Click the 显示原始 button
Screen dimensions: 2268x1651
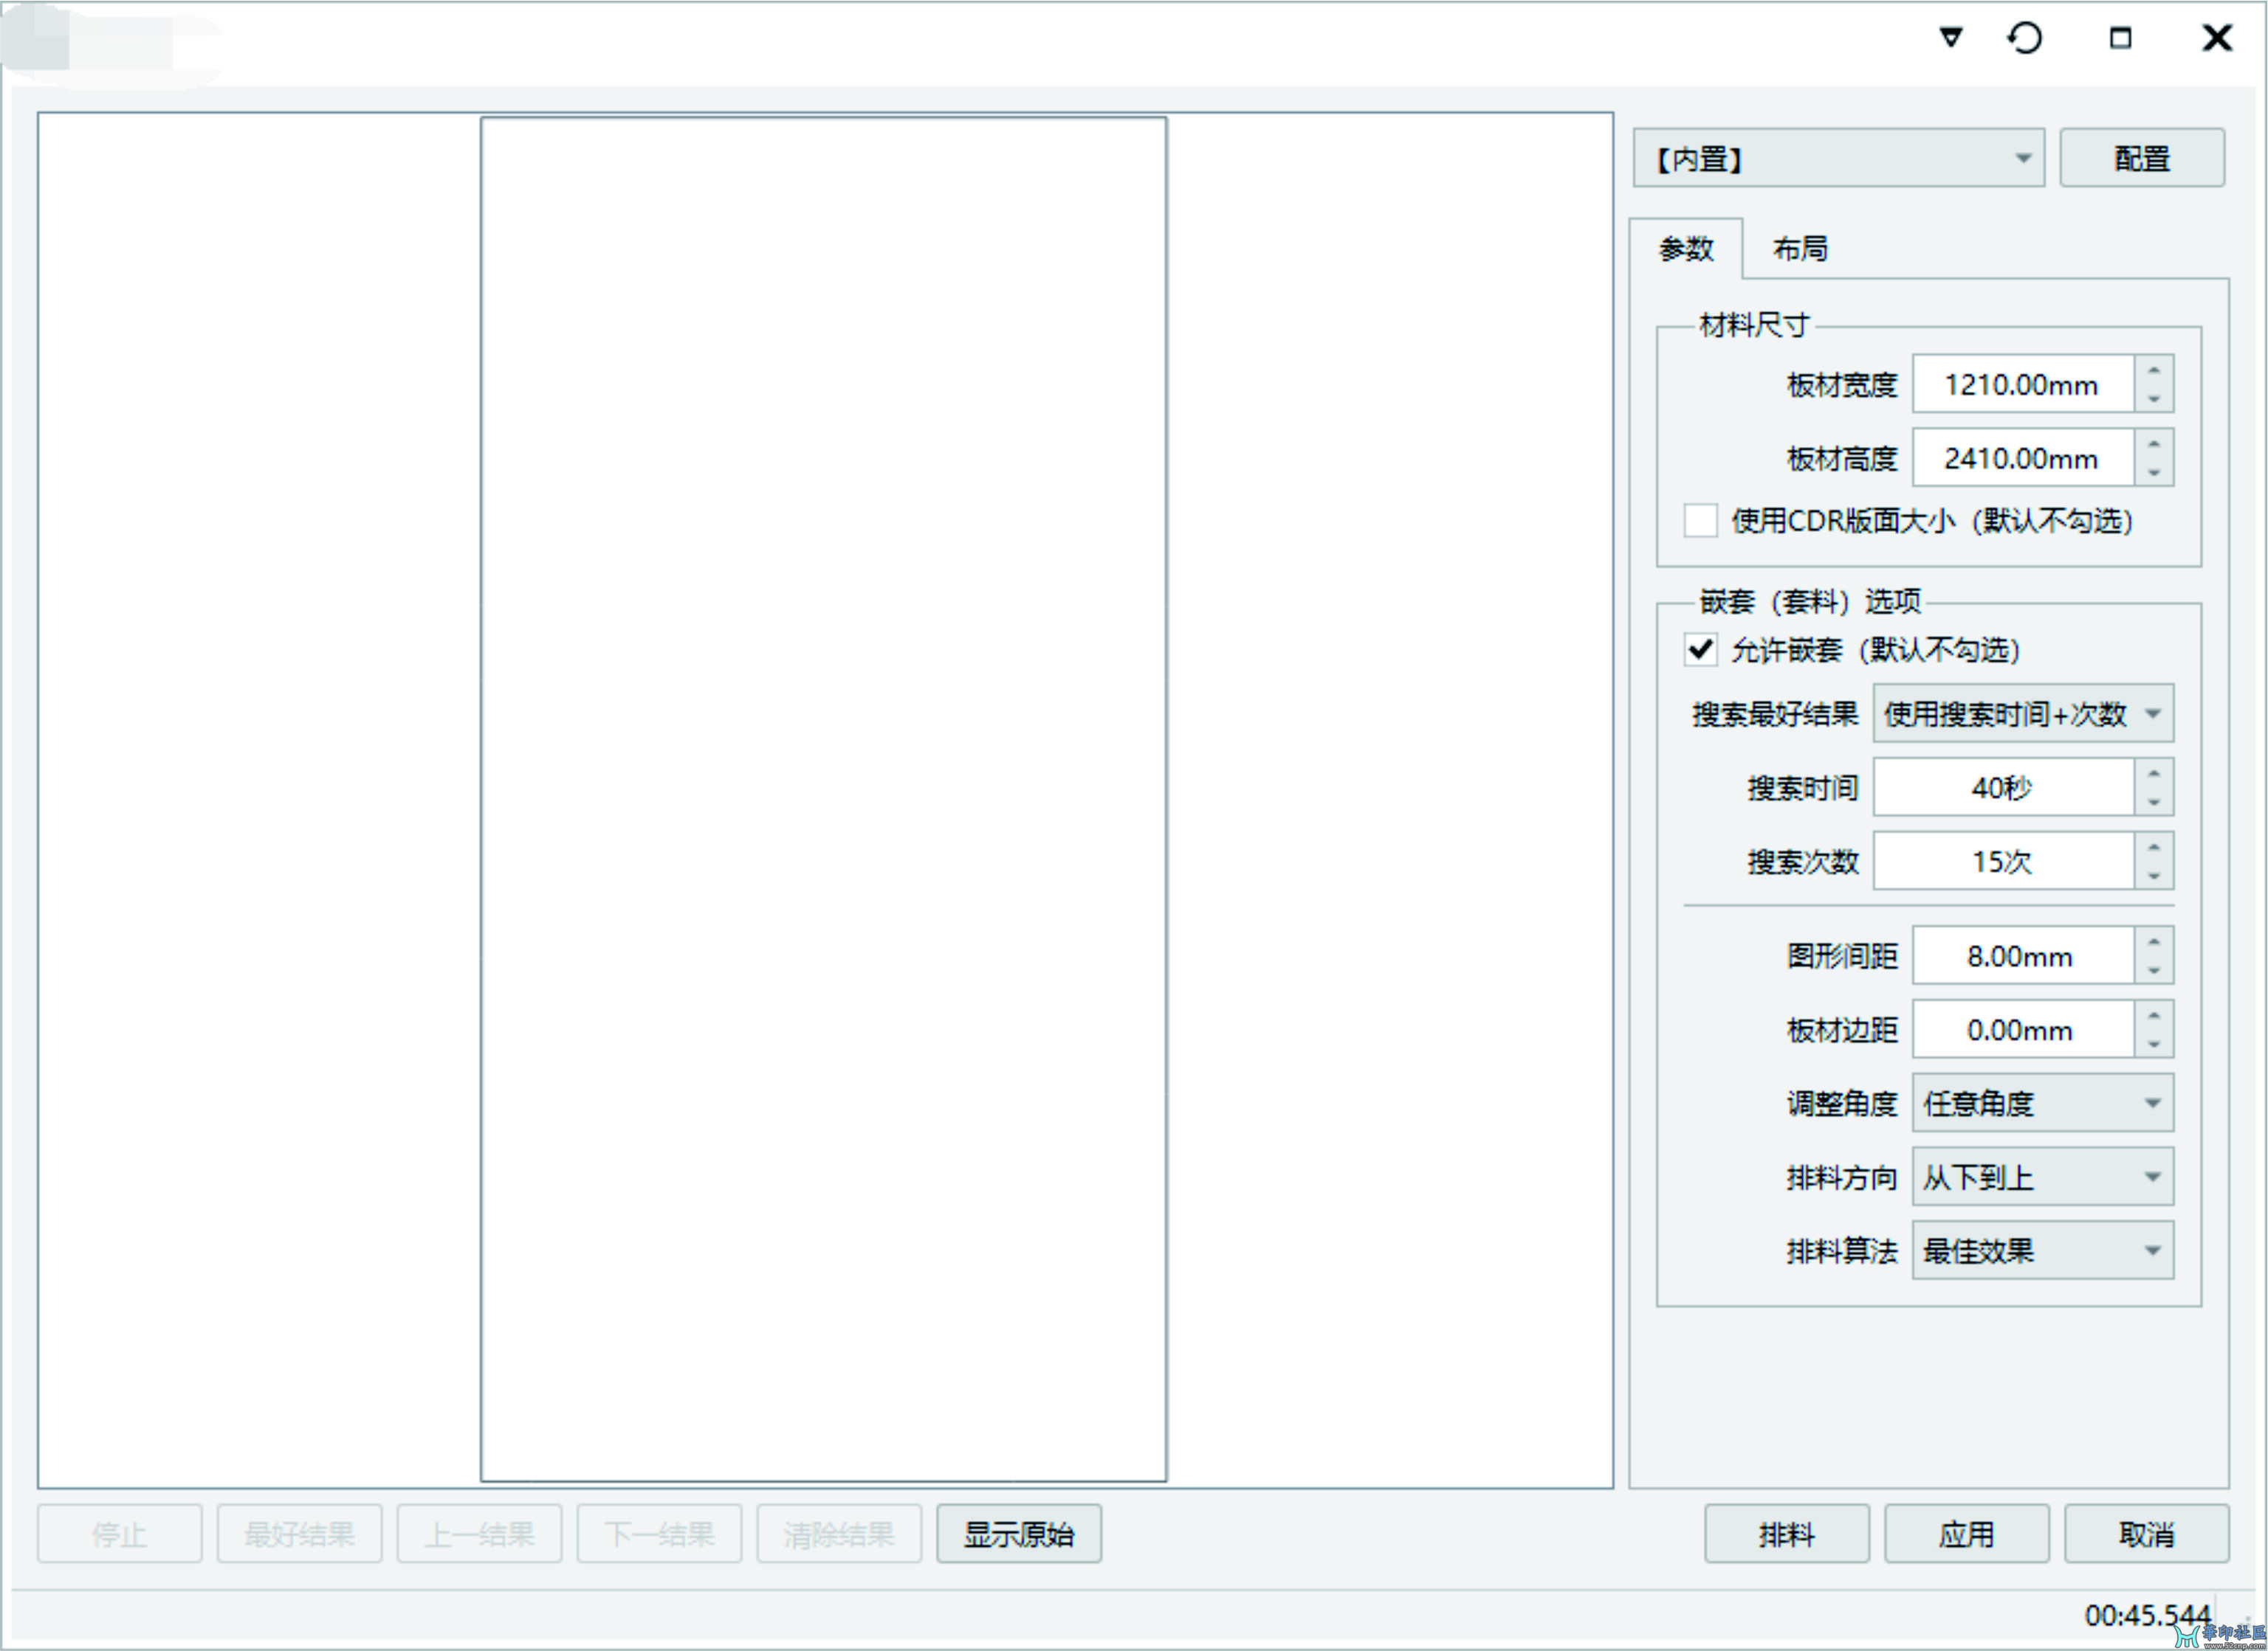click(x=1019, y=1534)
